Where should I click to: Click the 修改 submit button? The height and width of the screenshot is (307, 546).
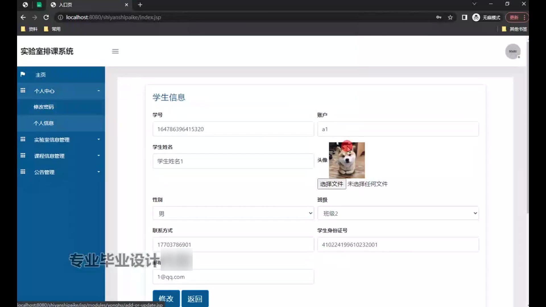tap(166, 298)
